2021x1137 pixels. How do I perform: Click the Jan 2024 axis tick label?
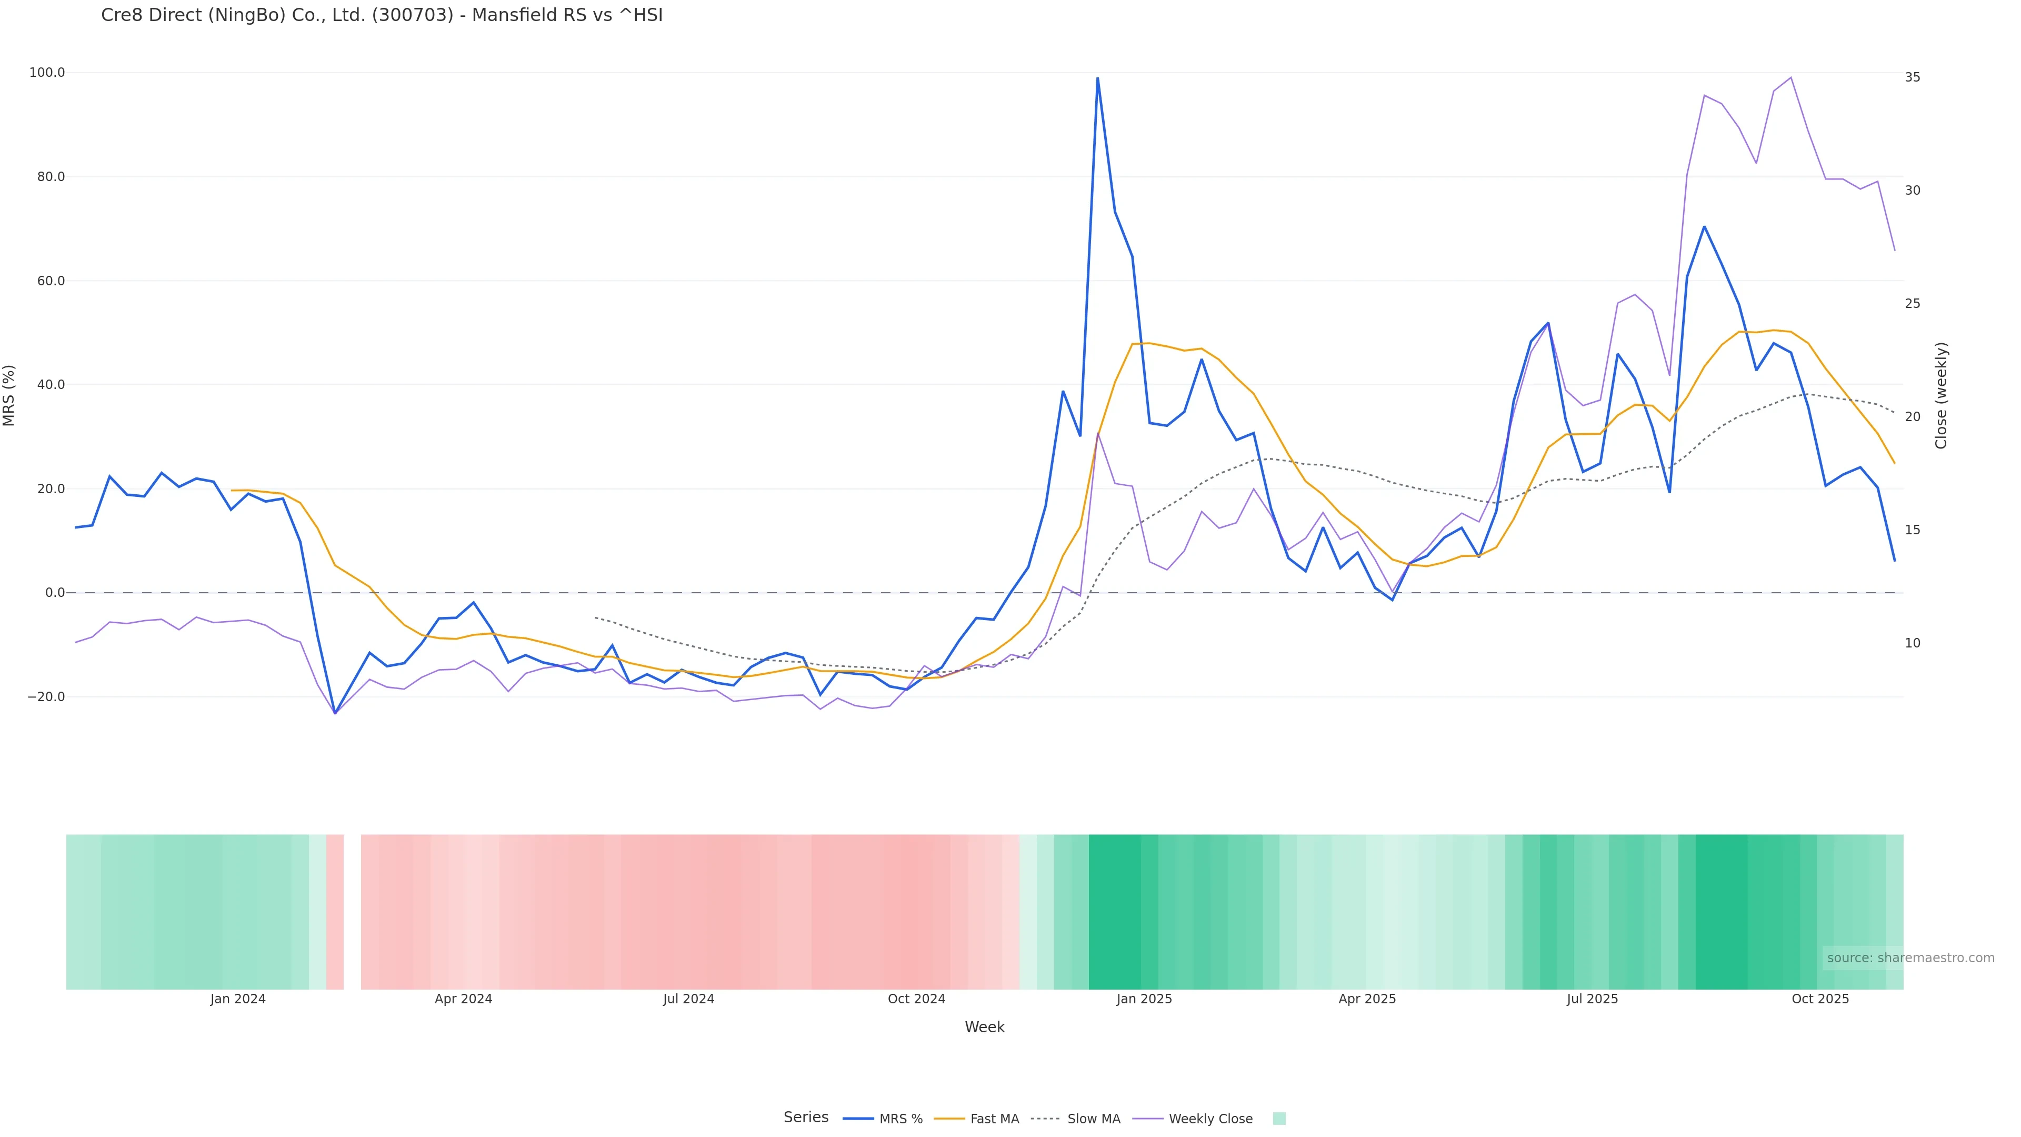238,999
